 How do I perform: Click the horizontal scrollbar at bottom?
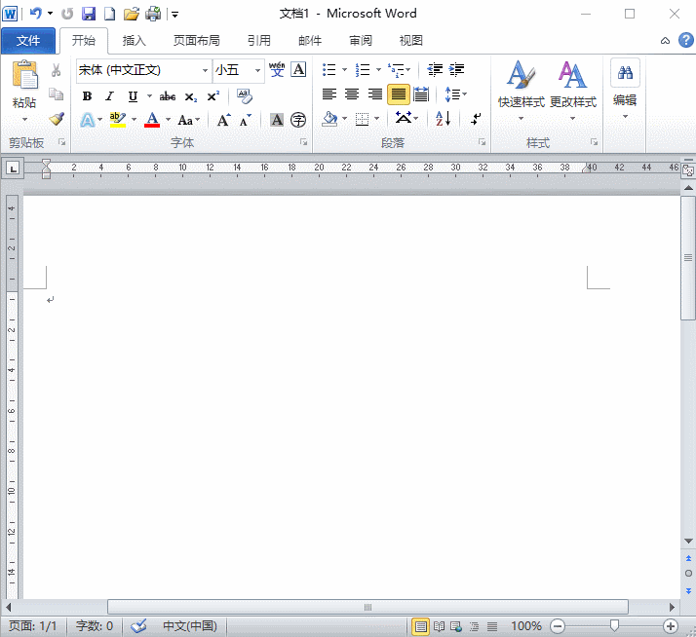(x=367, y=607)
